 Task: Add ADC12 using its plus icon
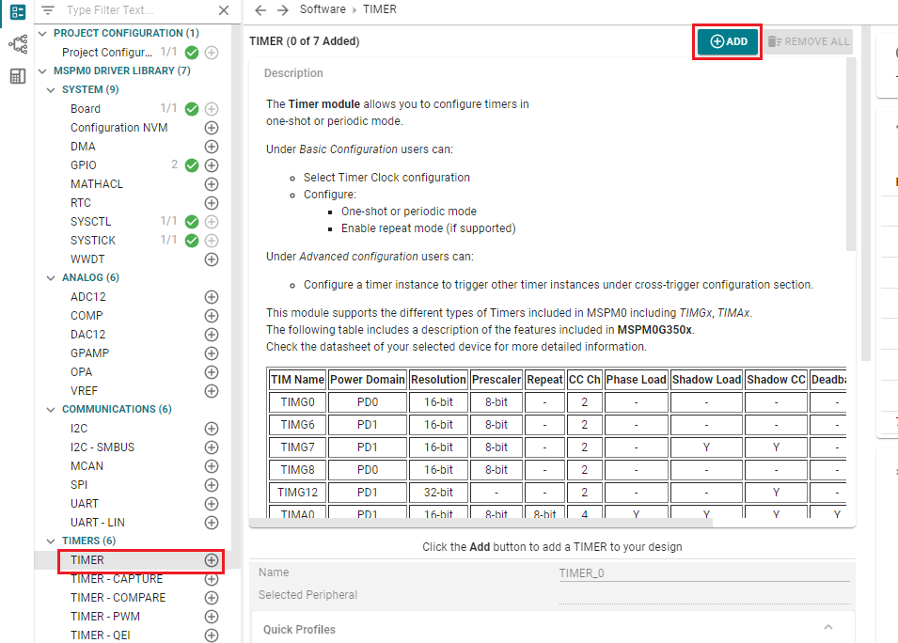pyautogui.click(x=212, y=297)
